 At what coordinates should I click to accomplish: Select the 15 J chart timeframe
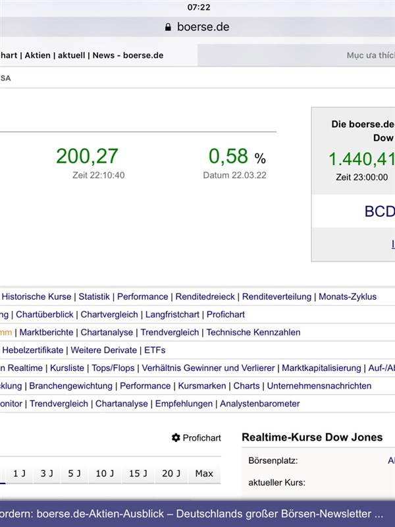click(x=138, y=474)
